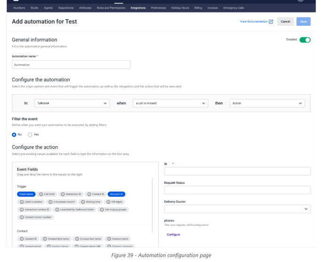Click the Configure link under phones
The image size is (324, 262).
tap(173, 234)
